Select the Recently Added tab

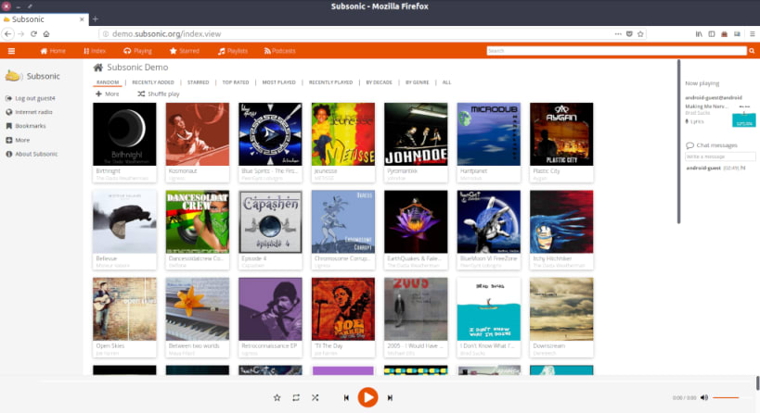(x=153, y=82)
